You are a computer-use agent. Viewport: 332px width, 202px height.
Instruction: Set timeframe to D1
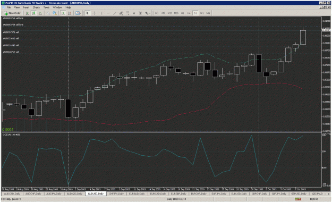pyautogui.click(x=195, y=13)
